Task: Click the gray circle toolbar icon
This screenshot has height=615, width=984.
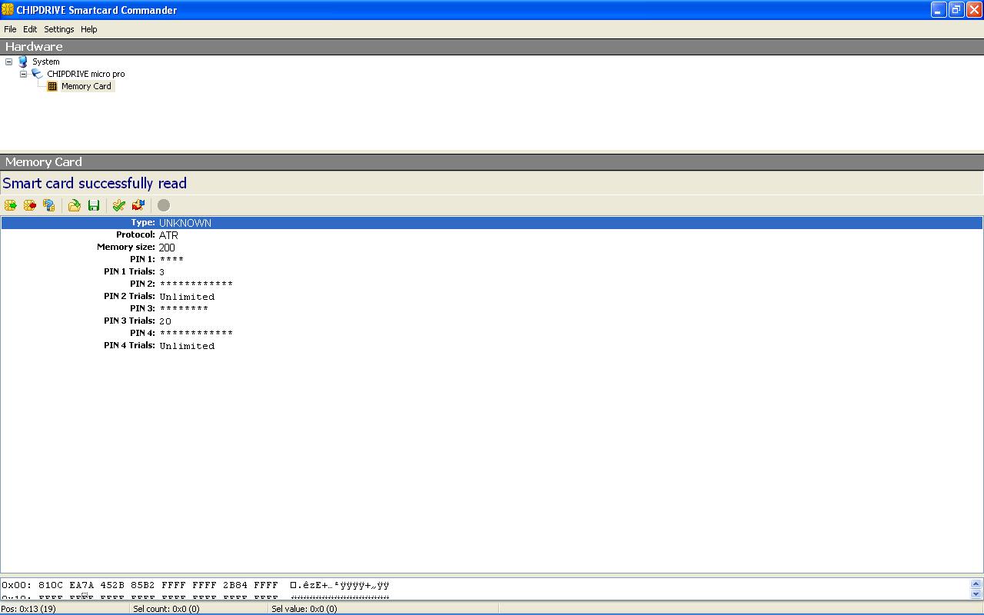Action: (164, 205)
